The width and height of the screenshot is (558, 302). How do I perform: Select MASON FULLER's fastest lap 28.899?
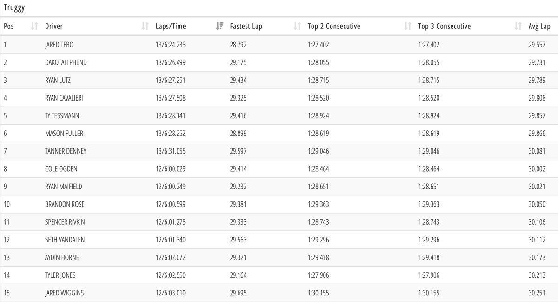tap(238, 134)
